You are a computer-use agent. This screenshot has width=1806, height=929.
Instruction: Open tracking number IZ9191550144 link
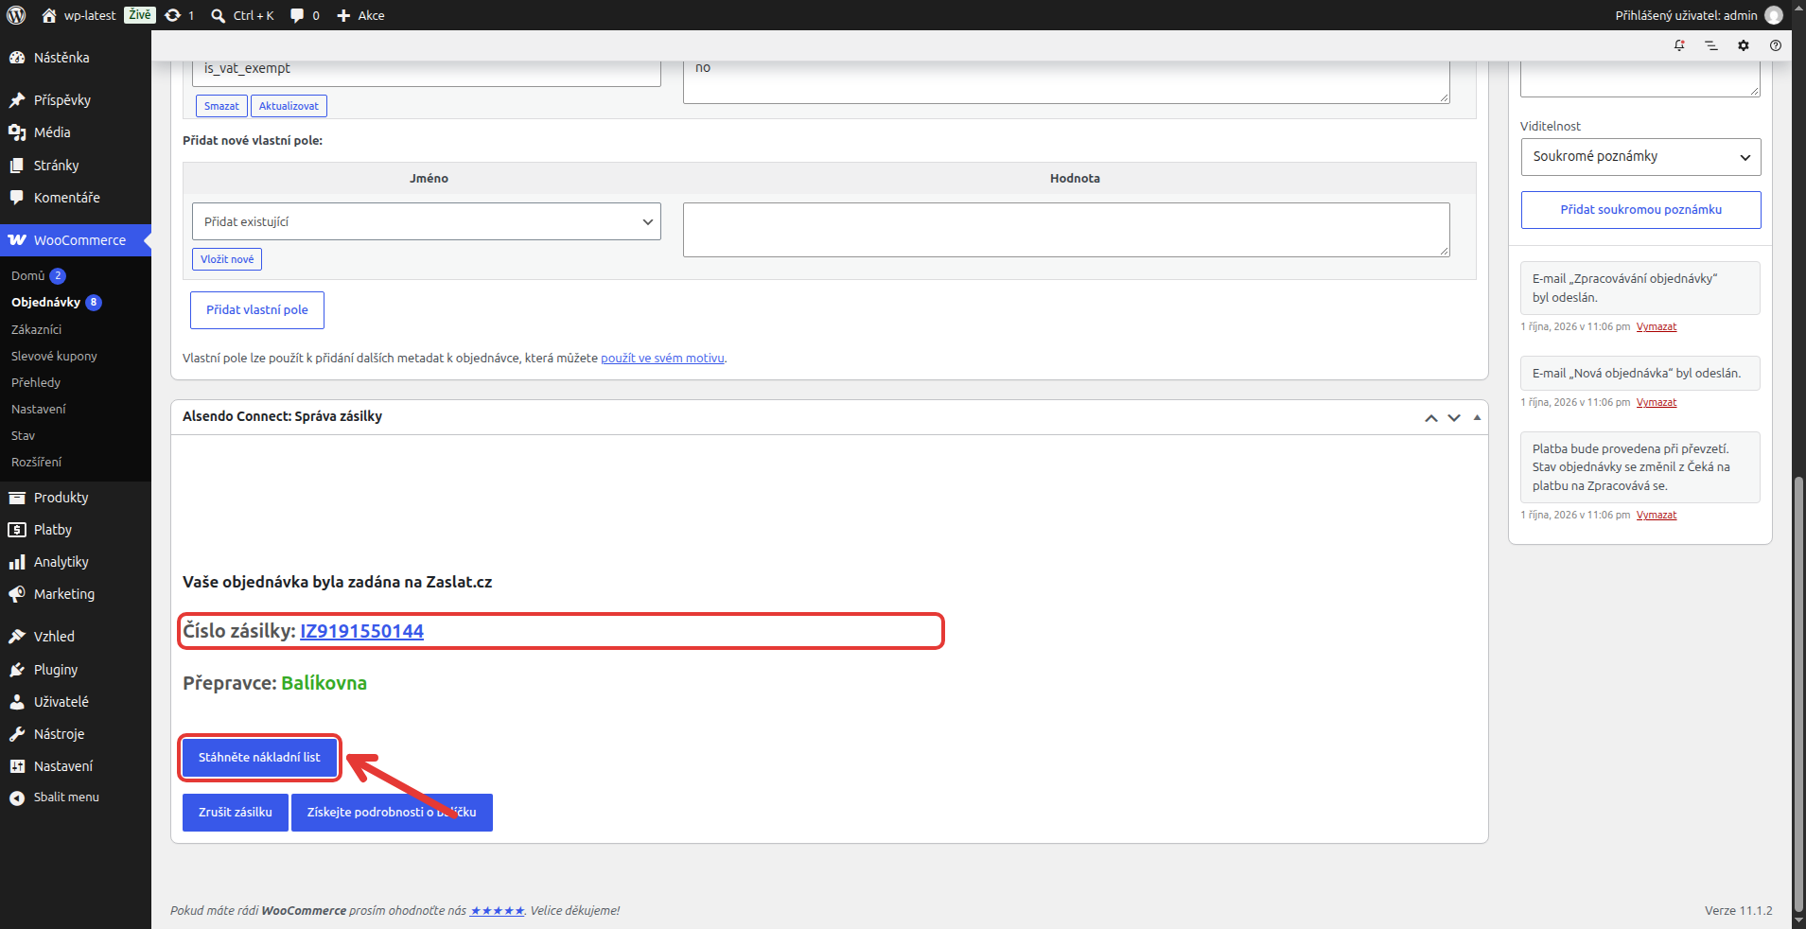(361, 631)
